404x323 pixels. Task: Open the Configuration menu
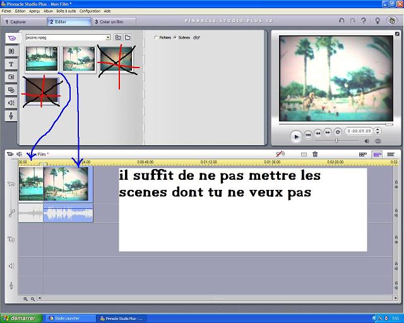[90, 11]
